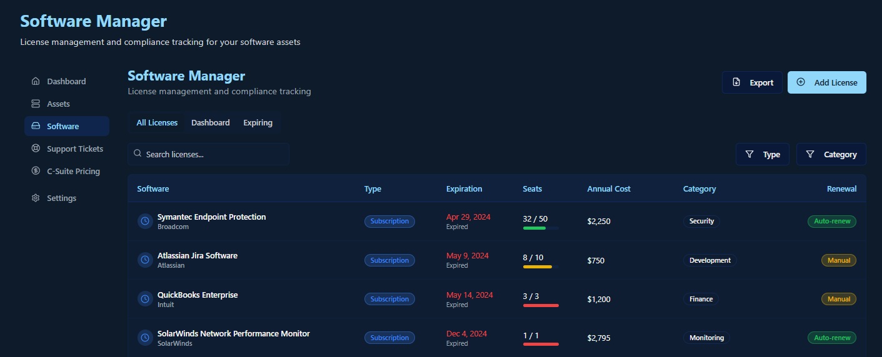
Task: Click the Dashboard home icon in sidebar
Action: click(36, 81)
